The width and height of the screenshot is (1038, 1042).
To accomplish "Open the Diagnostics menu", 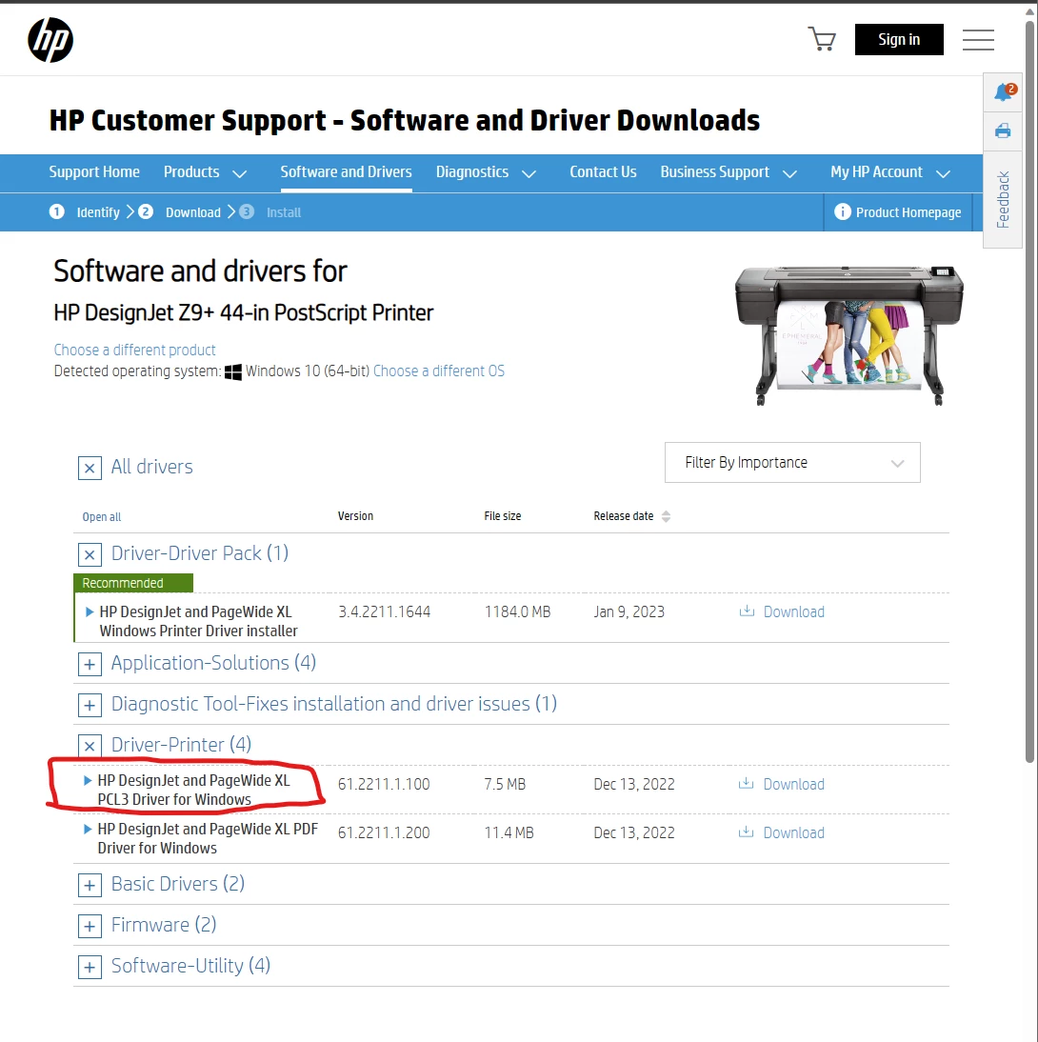I will pos(486,172).
